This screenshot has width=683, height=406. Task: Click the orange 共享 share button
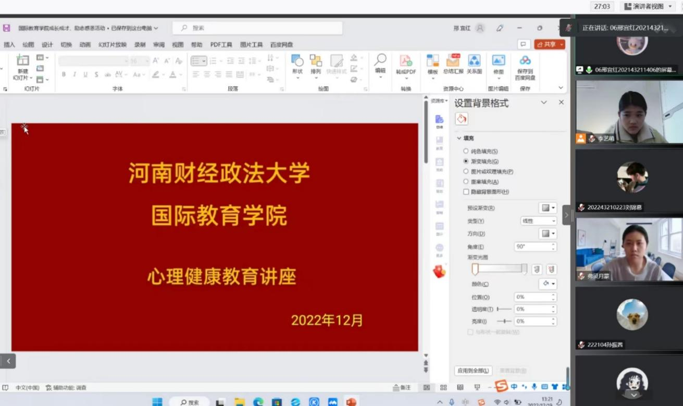tap(549, 45)
